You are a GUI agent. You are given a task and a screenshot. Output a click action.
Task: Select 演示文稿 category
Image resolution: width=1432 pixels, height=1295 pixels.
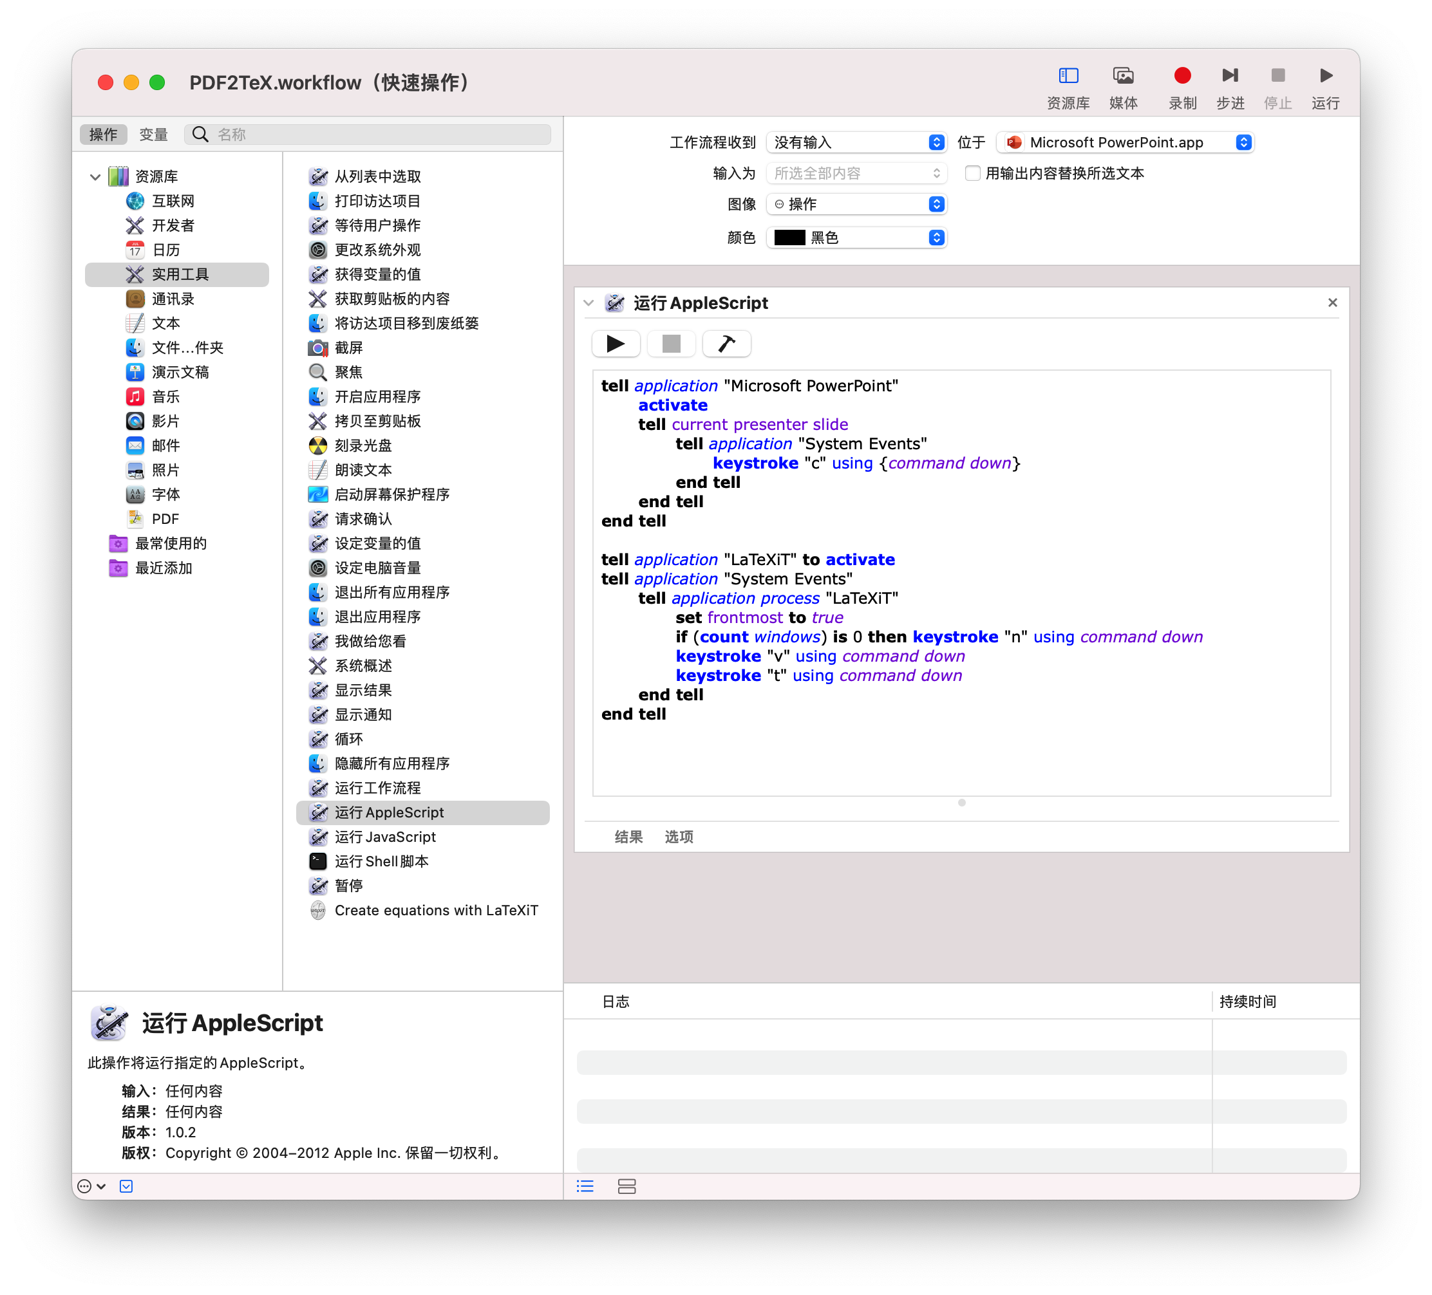pyautogui.click(x=178, y=373)
